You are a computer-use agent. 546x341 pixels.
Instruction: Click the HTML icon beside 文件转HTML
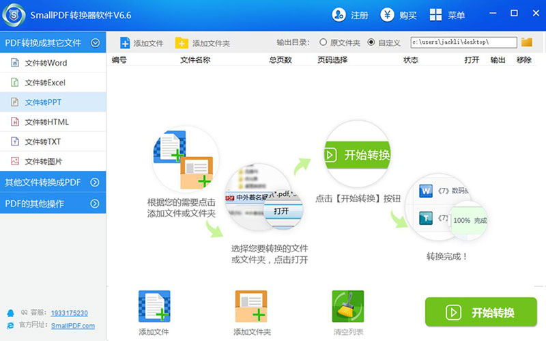pos(15,122)
